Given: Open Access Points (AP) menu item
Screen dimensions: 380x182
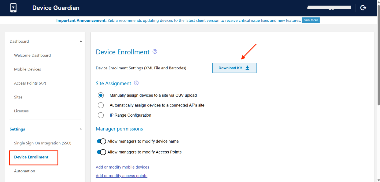Looking at the screenshot, I should pyautogui.click(x=30, y=83).
